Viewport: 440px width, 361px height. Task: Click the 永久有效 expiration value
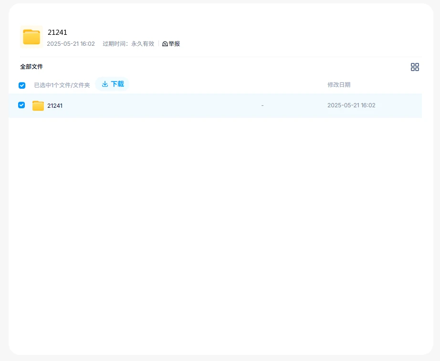143,44
